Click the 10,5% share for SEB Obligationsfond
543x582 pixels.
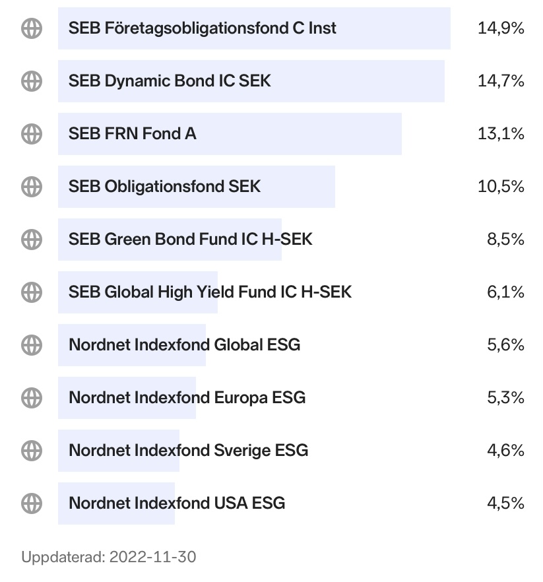click(500, 187)
